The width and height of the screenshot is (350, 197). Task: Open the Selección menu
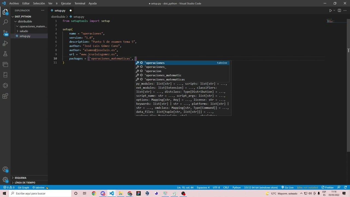coord(39,3)
